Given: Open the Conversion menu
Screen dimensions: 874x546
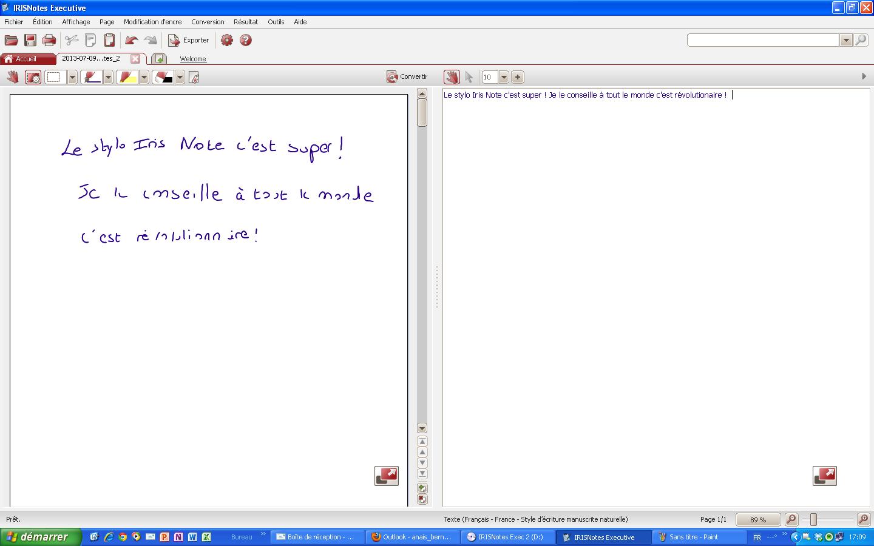Looking at the screenshot, I should pos(208,22).
